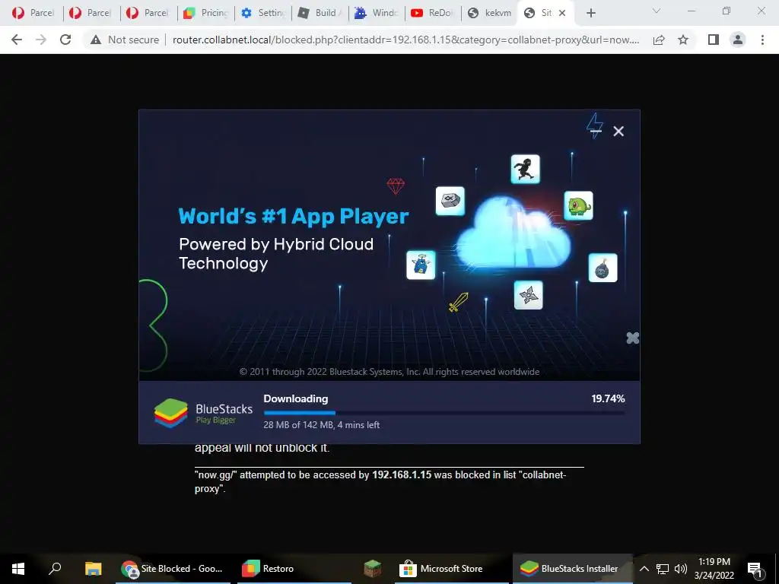Viewport: 779px width, 584px height.
Task: Reload the blocked page
Action: pos(65,40)
